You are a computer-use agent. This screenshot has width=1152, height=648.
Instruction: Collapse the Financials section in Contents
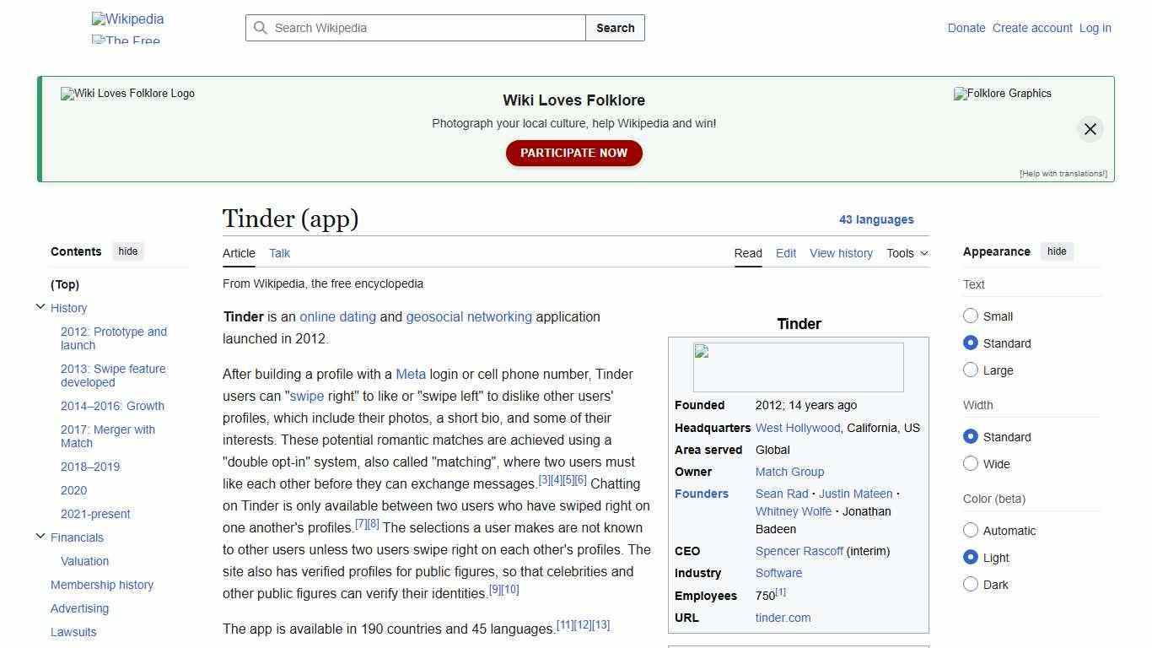click(x=40, y=535)
